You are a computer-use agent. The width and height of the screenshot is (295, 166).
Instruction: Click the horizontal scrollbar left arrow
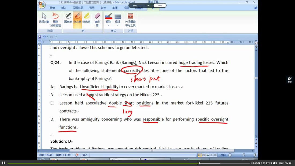click(x=39, y=151)
